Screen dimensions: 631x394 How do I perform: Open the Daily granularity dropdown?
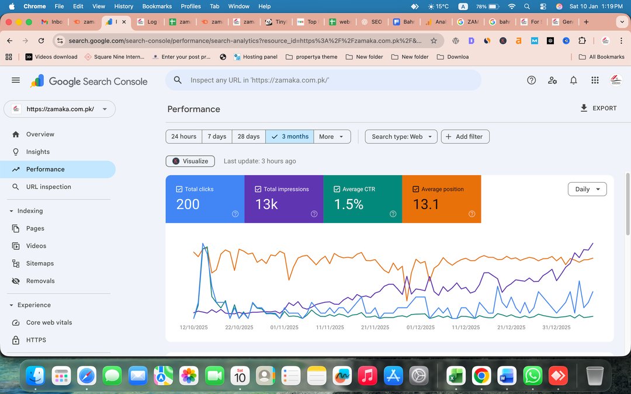pos(587,189)
